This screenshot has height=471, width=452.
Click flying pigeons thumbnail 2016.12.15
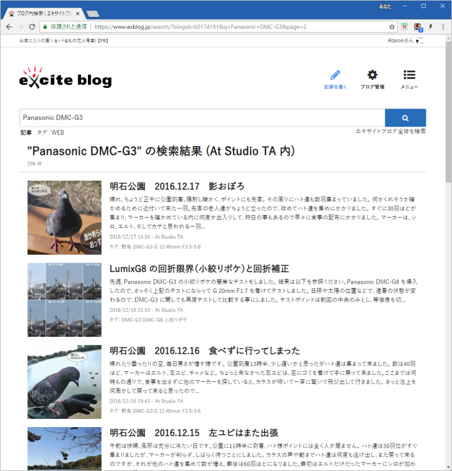pyautogui.click(x=65, y=449)
